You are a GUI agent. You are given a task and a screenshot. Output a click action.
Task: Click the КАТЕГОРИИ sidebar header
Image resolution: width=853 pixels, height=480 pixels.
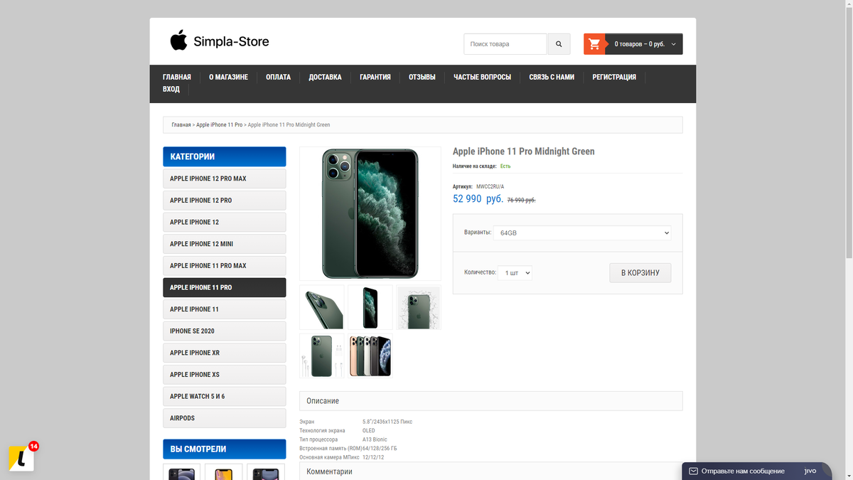click(224, 156)
